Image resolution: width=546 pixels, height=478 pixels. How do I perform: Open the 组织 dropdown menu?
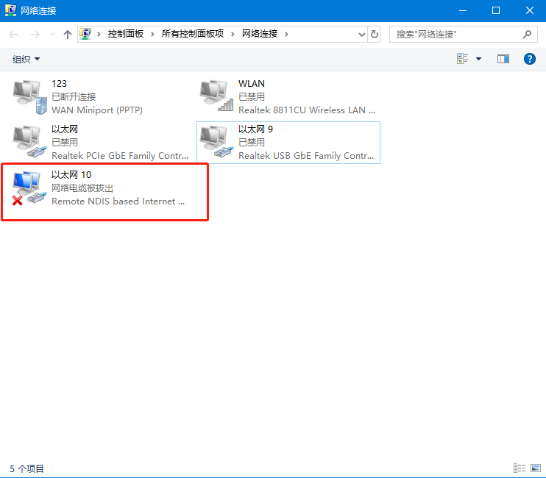(26, 59)
